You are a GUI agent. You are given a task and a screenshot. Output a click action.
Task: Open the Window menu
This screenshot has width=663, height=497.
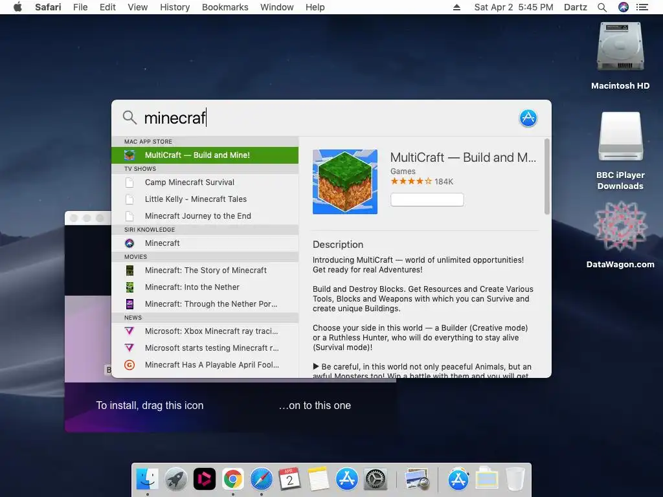(x=276, y=7)
